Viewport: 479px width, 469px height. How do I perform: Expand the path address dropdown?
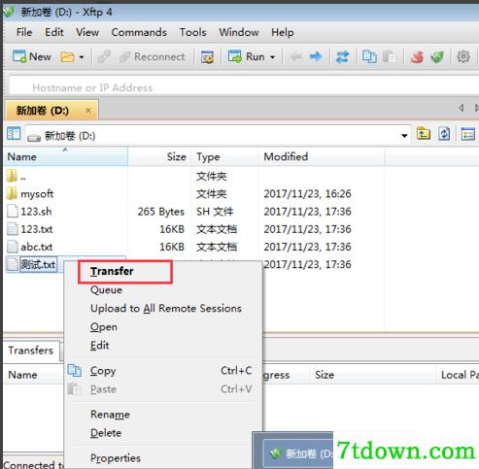coord(404,136)
